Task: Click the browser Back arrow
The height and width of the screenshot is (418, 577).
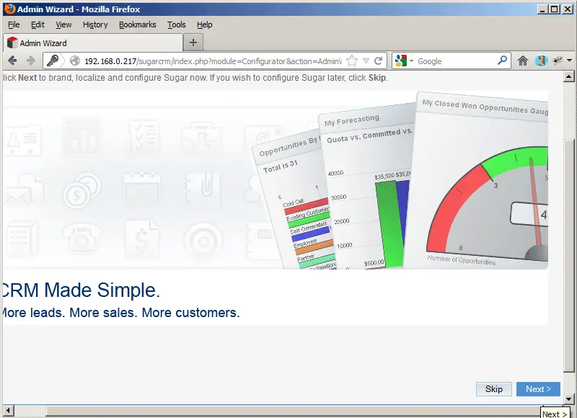Action: (x=12, y=61)
